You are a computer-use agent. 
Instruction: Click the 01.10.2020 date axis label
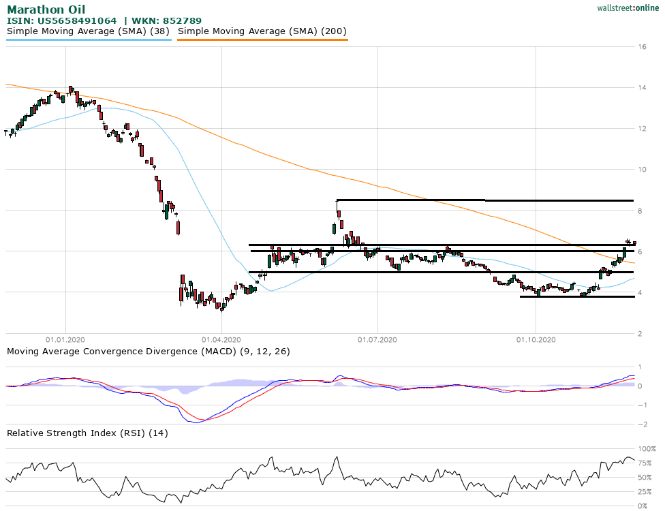(x=536, y=339)
